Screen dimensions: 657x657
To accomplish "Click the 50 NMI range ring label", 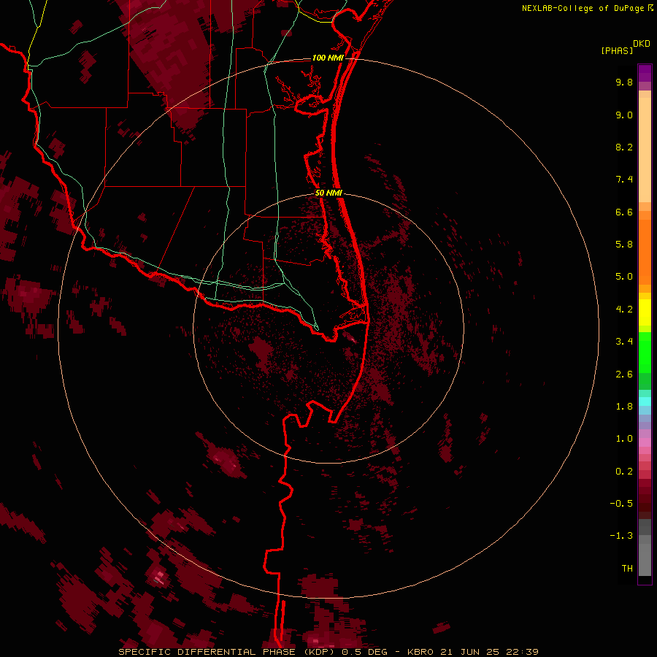I will [x=328, y=193].
